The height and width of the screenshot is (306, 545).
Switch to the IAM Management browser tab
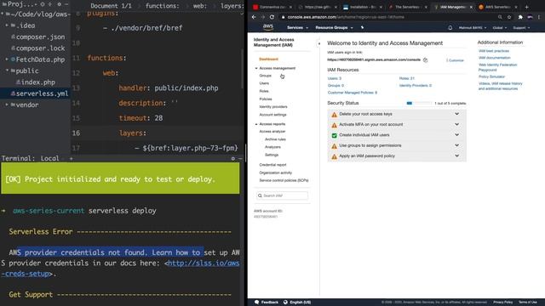click(x=453, y=7)
